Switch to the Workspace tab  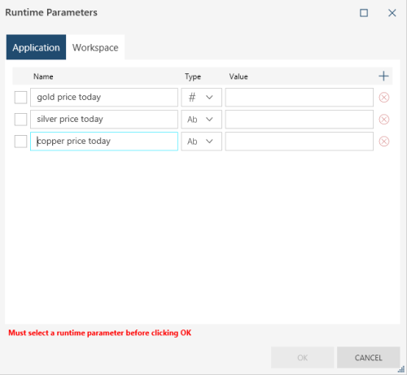point(95,47)
